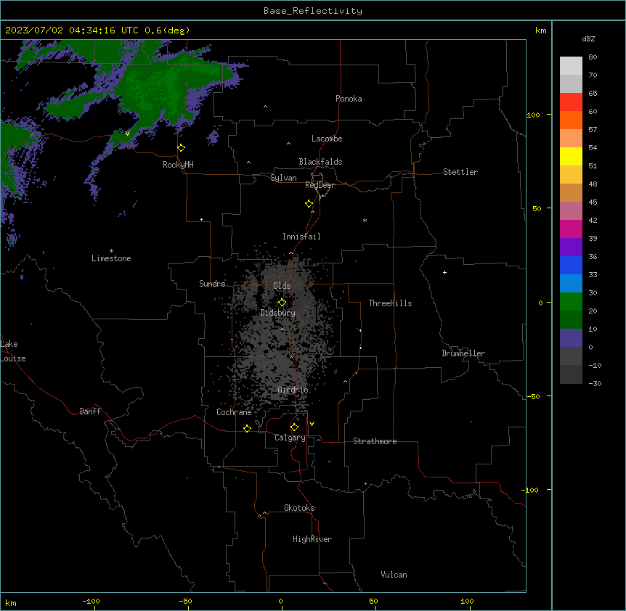
Task: Click the Didsbury town label
Action: point(278,313)
